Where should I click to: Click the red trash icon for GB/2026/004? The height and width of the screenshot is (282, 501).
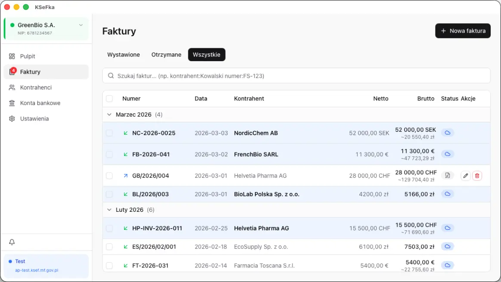[477, 176]
